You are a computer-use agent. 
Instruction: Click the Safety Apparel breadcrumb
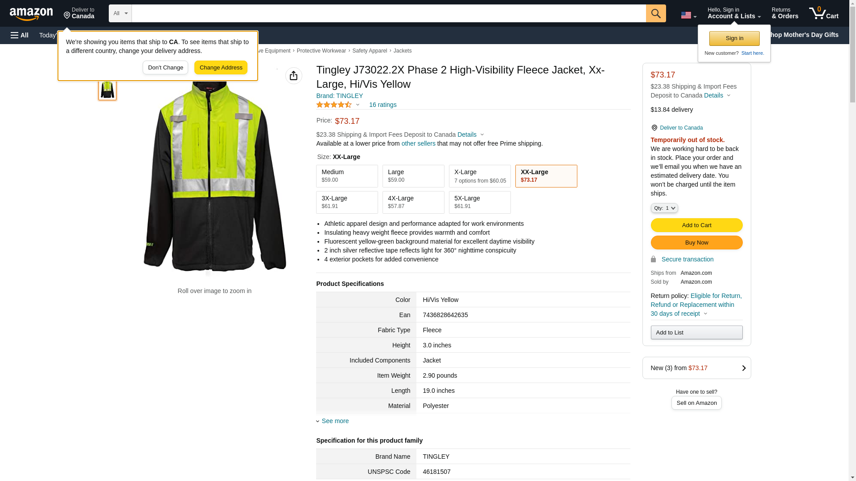369,51
